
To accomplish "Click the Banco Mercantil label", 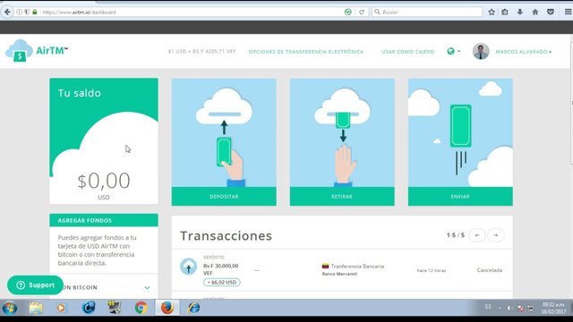I will click(339, 274).
